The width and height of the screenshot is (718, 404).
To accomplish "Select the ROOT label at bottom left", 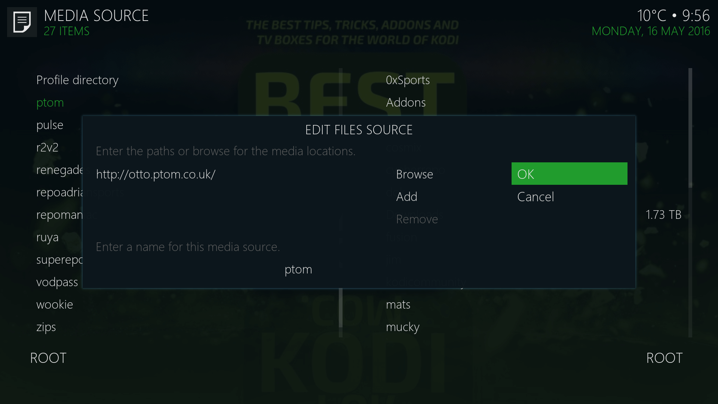I will tap(48, 357).
